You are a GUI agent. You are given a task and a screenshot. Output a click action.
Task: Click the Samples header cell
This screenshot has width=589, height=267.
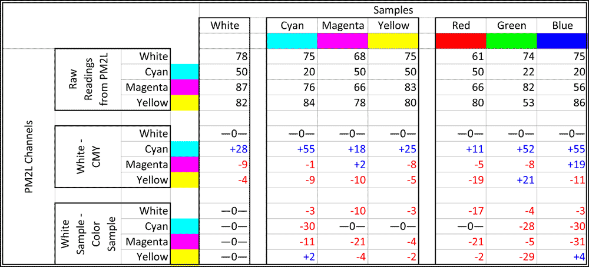[393, 10]
